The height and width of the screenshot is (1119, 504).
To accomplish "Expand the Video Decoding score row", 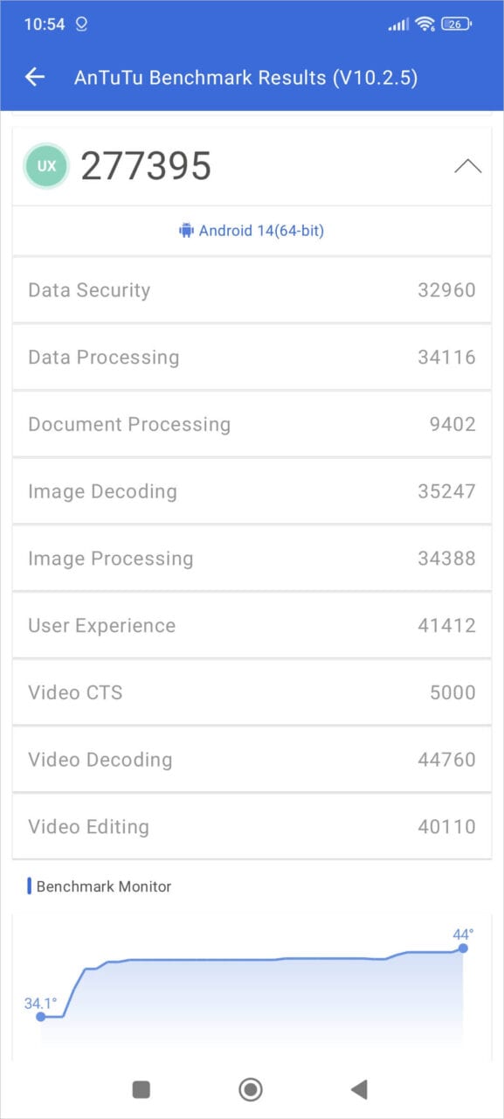I will (252, 760).
